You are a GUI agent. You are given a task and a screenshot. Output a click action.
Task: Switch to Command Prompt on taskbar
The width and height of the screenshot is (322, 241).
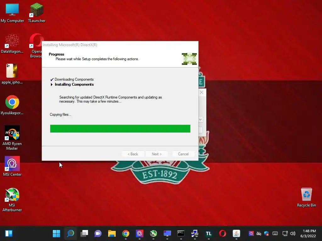tap(181, 233)
